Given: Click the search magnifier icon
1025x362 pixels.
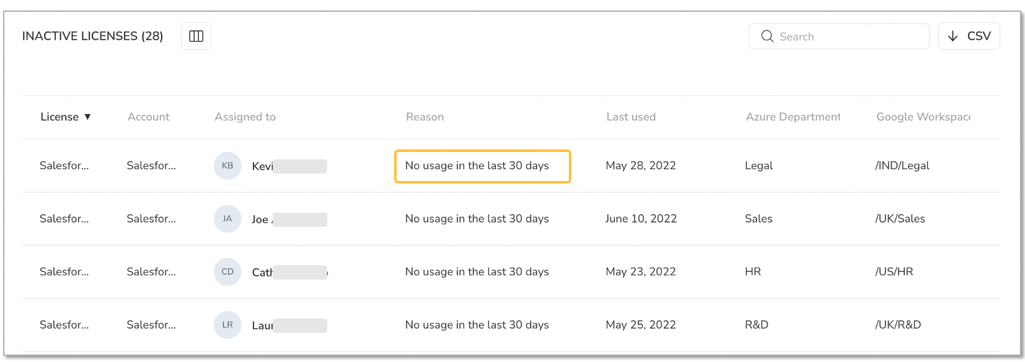Looking at the screenshot, I should tap(767, 37).
